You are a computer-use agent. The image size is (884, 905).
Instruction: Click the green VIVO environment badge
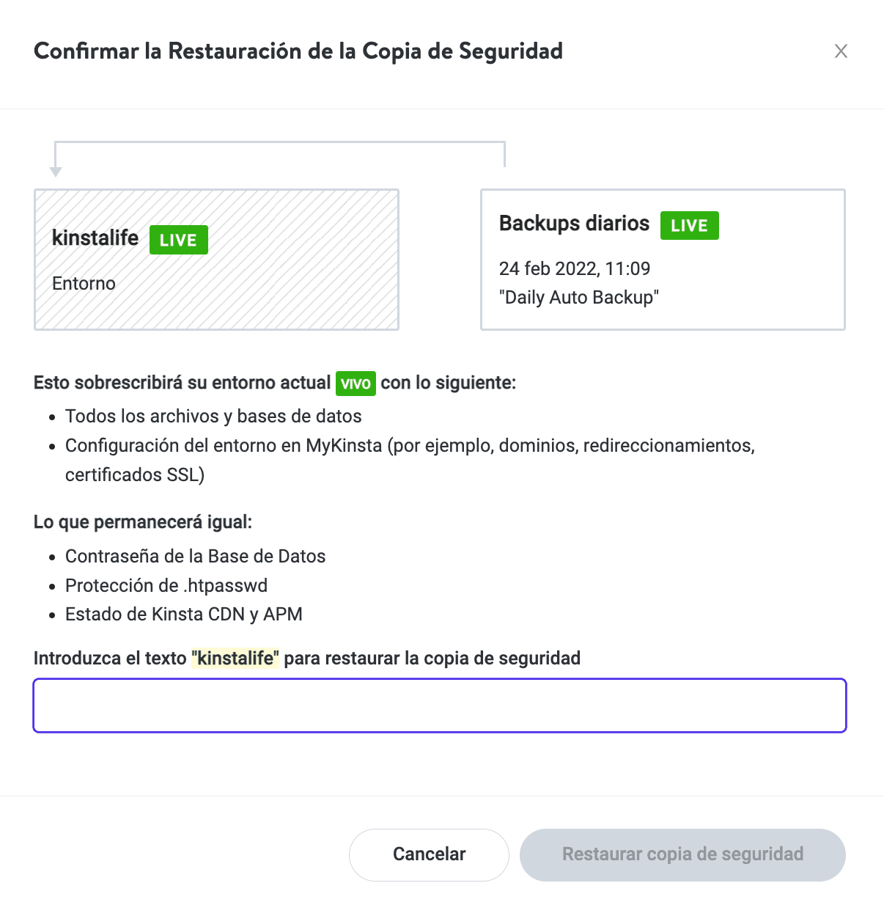pos(356,384)
